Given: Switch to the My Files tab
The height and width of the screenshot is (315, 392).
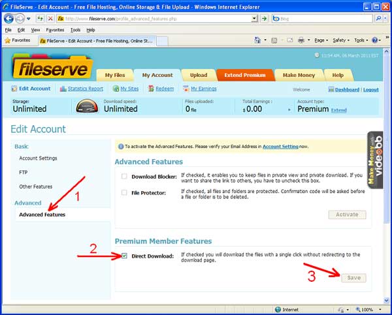Looking at the screenshot, I should [115, 75].
